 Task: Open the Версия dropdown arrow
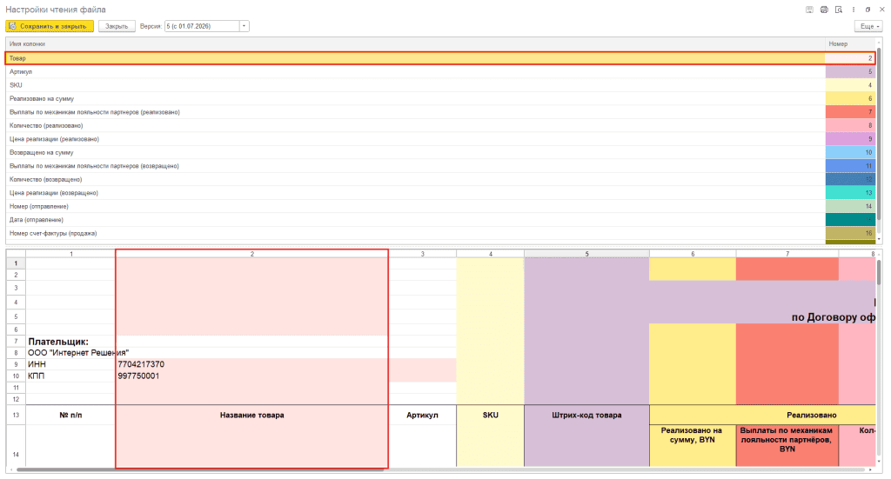[245, 26]
